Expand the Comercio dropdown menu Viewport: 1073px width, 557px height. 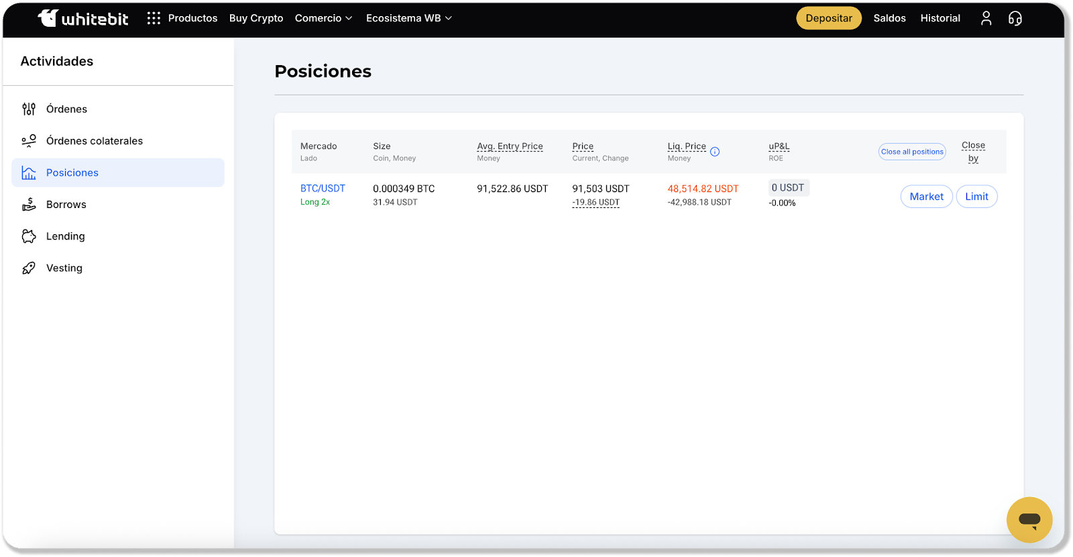(x=323, y=18)
